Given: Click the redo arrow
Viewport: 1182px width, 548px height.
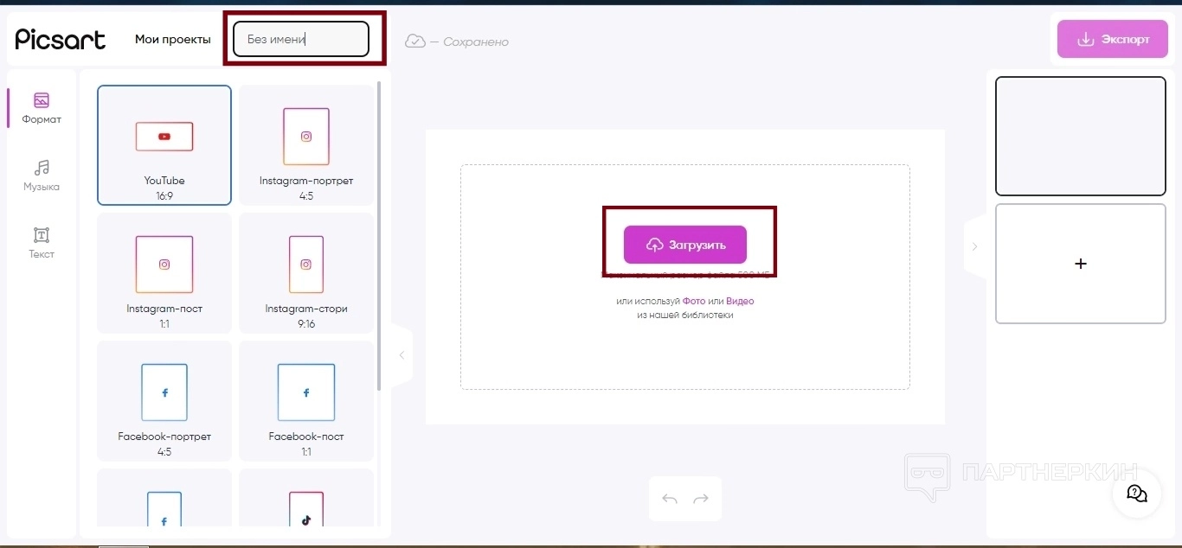Looking at the screenshot, I should click(701, 499).
